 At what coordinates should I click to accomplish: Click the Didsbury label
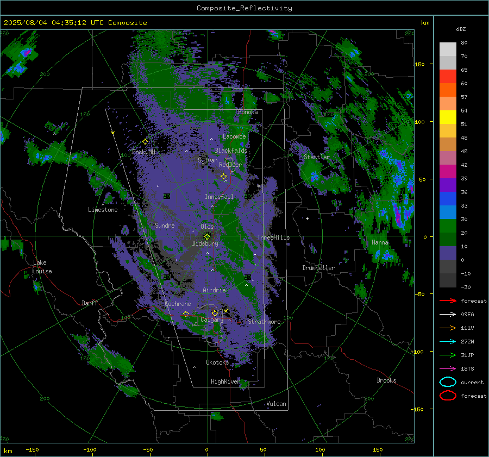[x=205, y=243]
